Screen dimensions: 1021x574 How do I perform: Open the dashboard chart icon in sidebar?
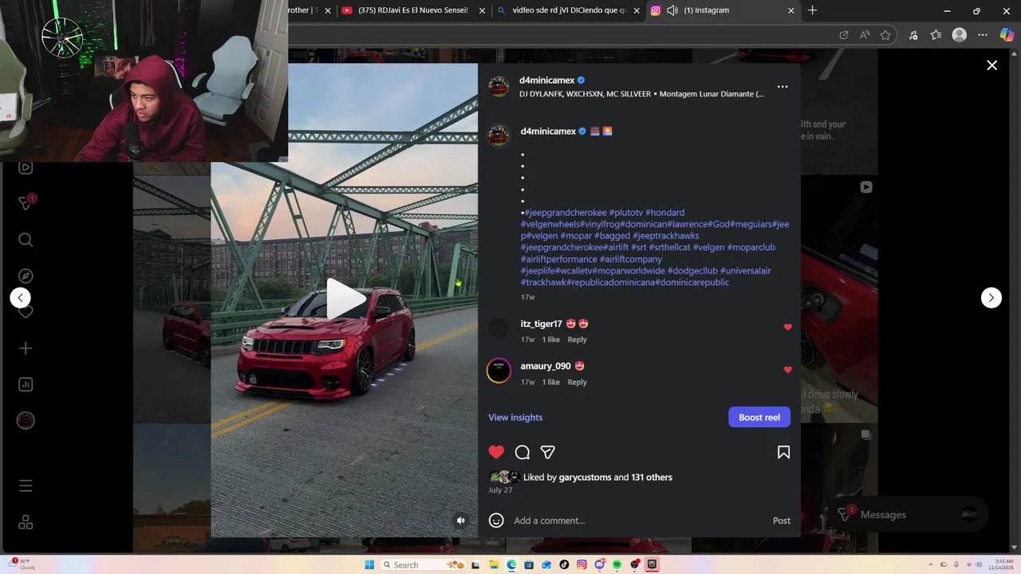(26, 384)
